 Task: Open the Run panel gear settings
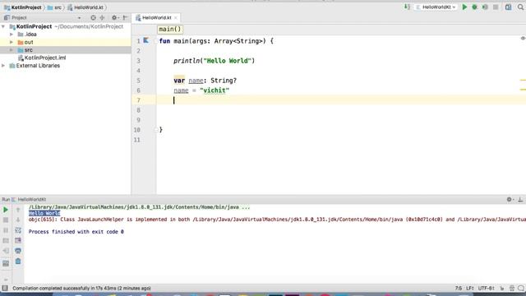(x=510, y=199)
